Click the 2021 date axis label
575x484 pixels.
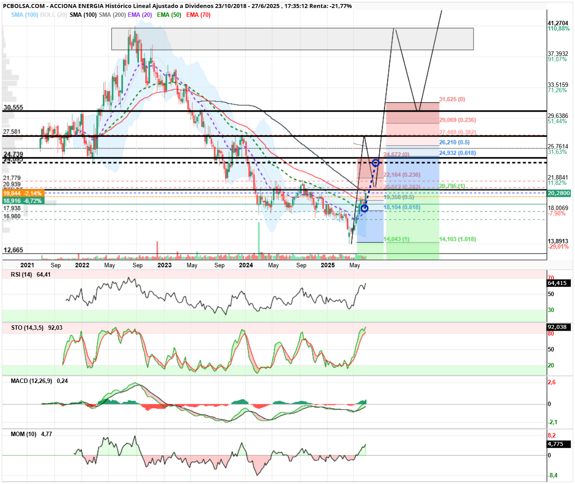coord(27,265)
